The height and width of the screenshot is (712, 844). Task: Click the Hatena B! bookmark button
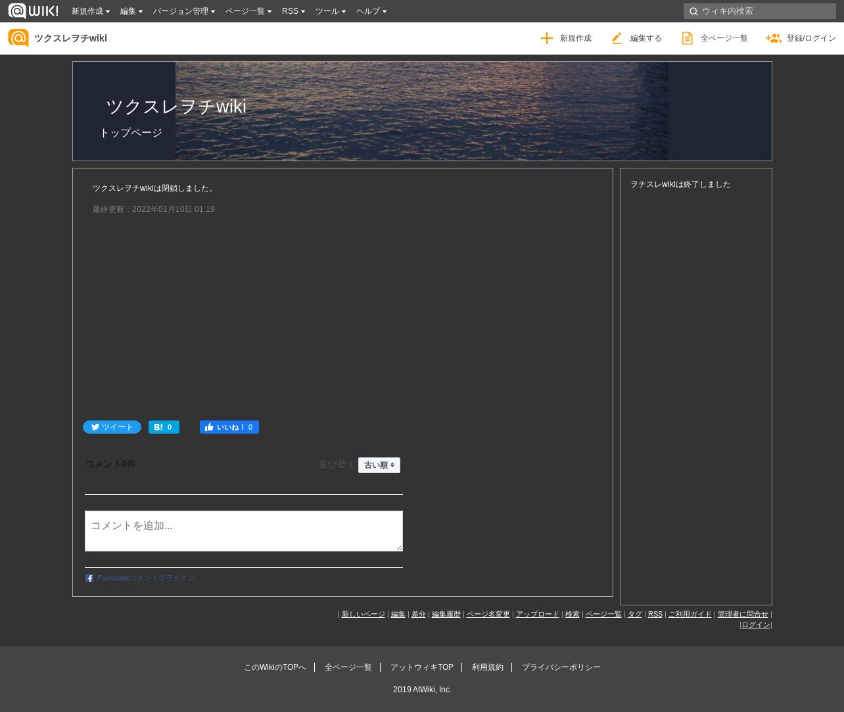164,427
